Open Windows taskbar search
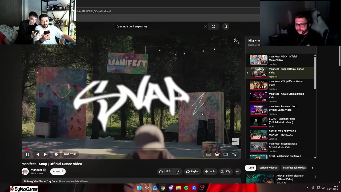This screenshot has width=341, height=192. [x=147, y=188]
